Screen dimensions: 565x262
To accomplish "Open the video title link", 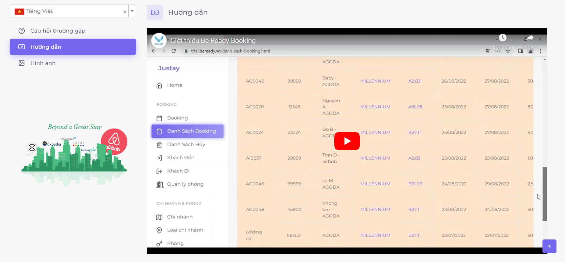I will point(213,41).
